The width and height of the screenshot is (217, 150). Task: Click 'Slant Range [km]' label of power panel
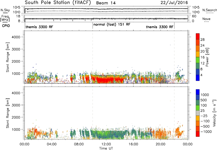point(8,57)
